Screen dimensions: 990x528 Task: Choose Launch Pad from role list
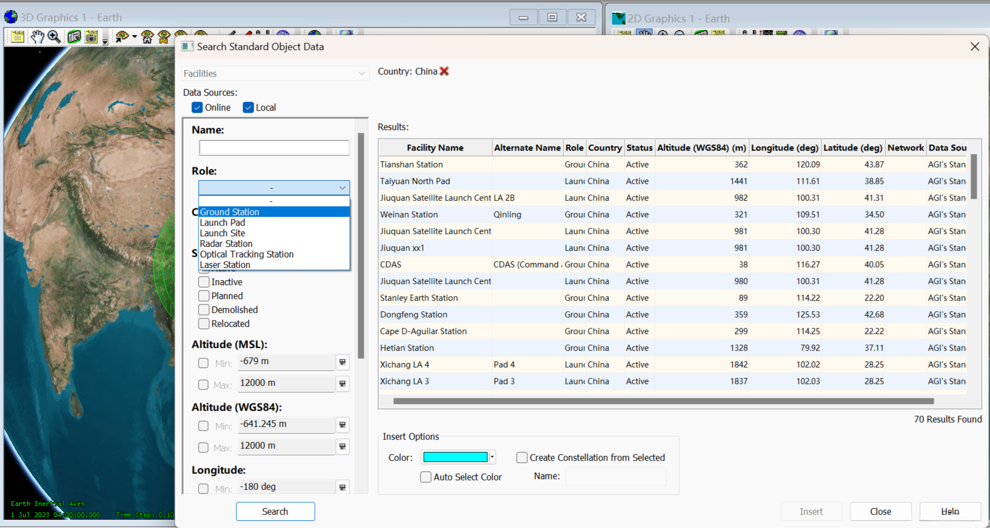pyautogui.click(x=222, y=223)
